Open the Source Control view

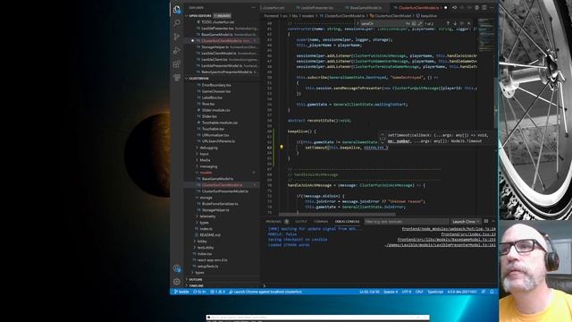tap(177, 37)
